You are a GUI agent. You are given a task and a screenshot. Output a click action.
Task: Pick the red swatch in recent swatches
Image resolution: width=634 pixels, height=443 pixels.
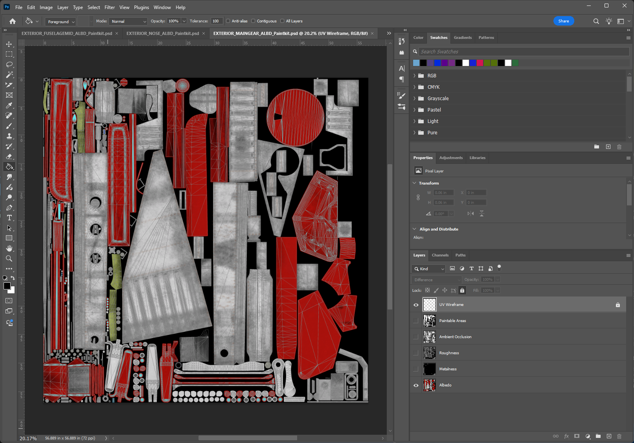tap(480, 63)
